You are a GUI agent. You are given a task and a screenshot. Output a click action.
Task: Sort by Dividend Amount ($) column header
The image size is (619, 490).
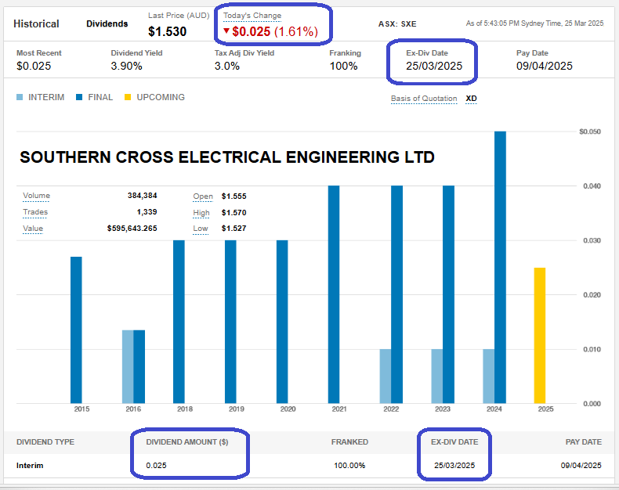pyautogui.click(x=186, y=442)
